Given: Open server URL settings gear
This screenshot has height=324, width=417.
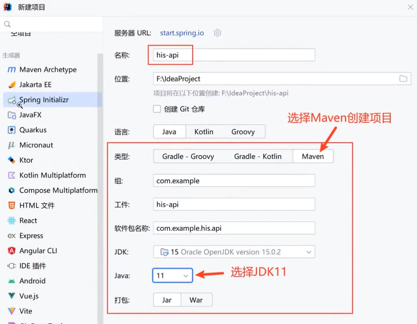Looking at the screenshot, I should click(x=217, y=33).
